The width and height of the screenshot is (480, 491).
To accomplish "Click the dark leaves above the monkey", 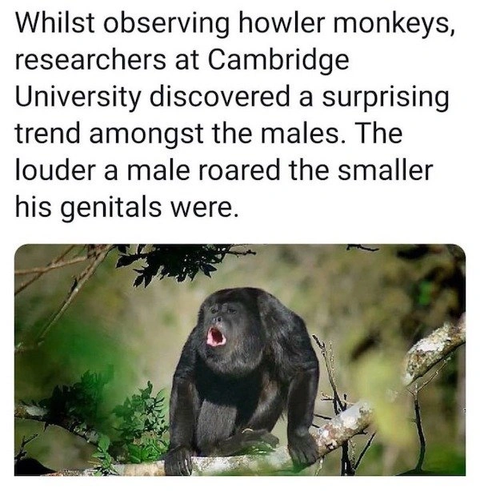I will coord(175,261).
